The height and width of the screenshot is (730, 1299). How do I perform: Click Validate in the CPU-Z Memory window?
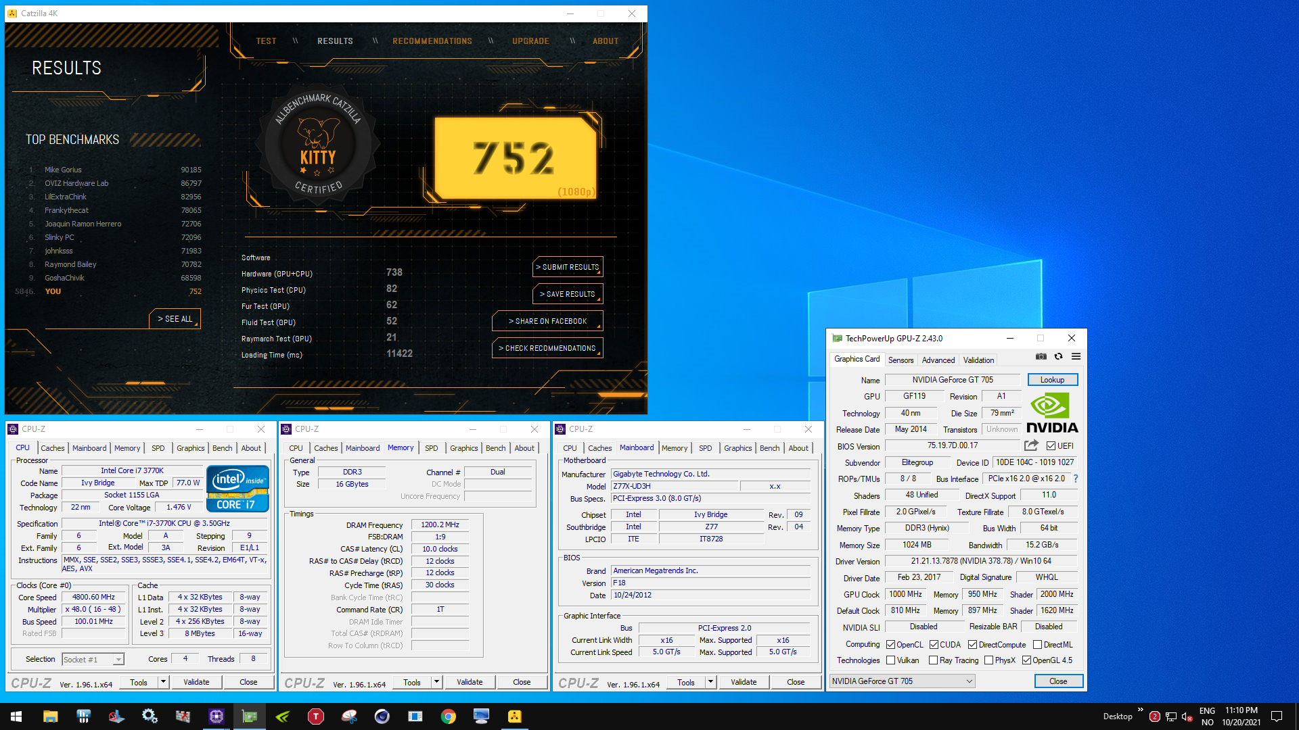(x=470, y=682)
